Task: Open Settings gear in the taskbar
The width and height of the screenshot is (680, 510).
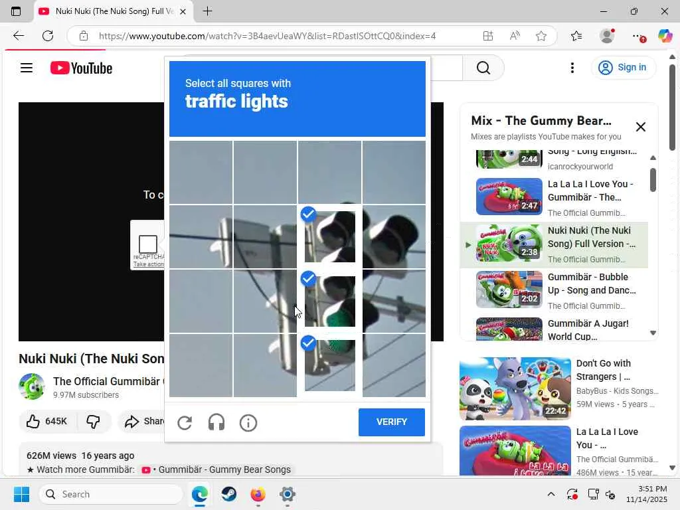Action: pos(287,494)
